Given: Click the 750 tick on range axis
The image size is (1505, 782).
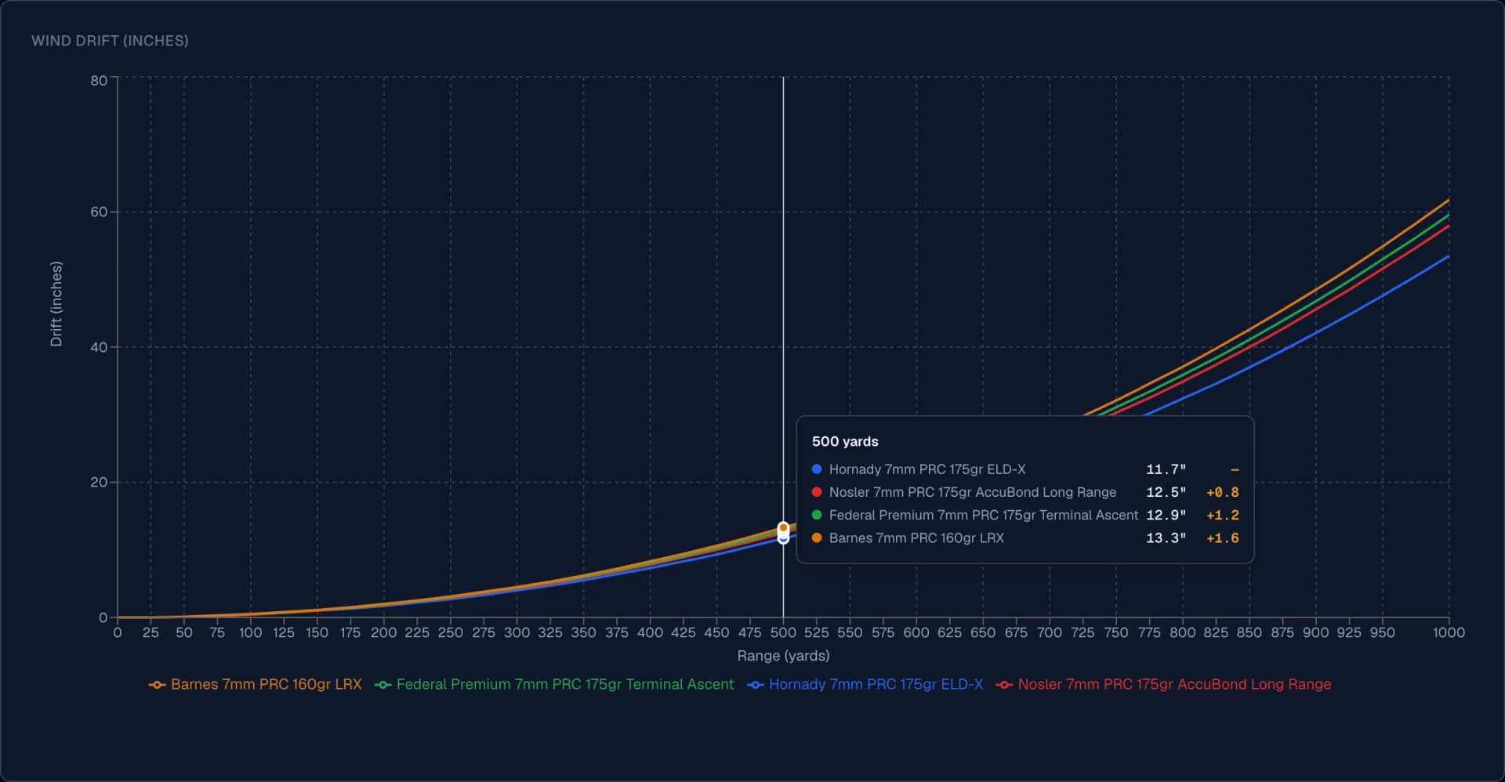Looking at the screenshot, I should click(1115, 632).
